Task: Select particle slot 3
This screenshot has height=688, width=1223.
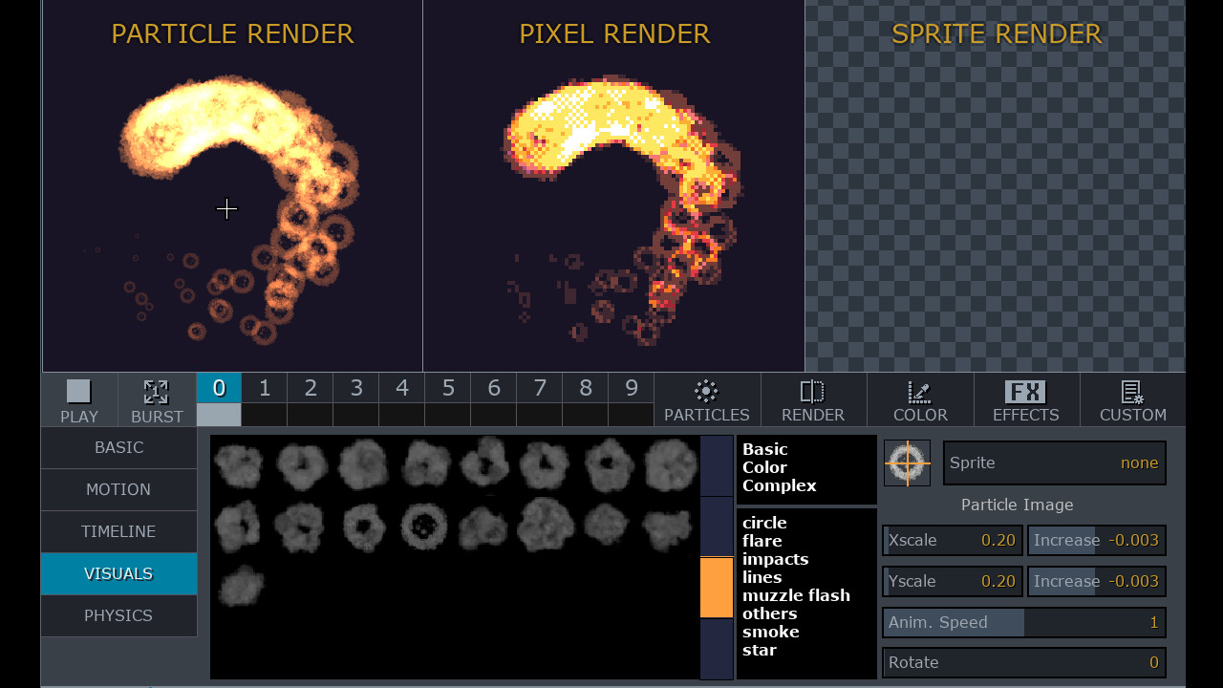Action: coord(355,388)
